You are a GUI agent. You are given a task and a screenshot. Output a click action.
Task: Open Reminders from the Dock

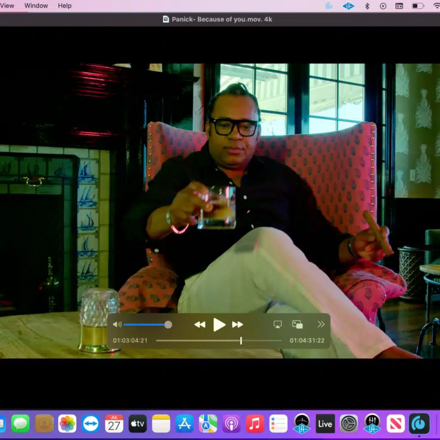(x=278, y=423)
